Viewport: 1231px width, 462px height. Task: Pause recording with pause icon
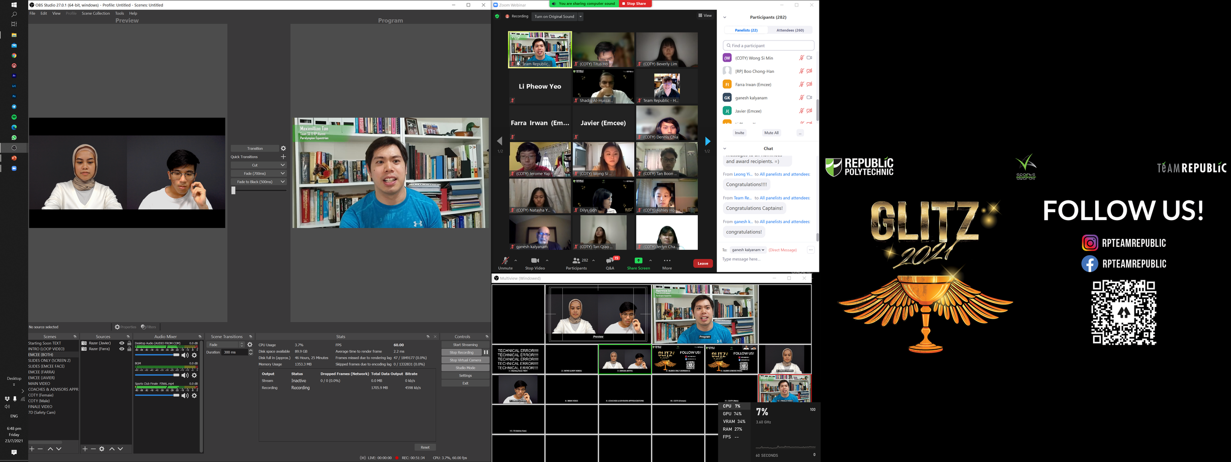click(x=486, y=352)
